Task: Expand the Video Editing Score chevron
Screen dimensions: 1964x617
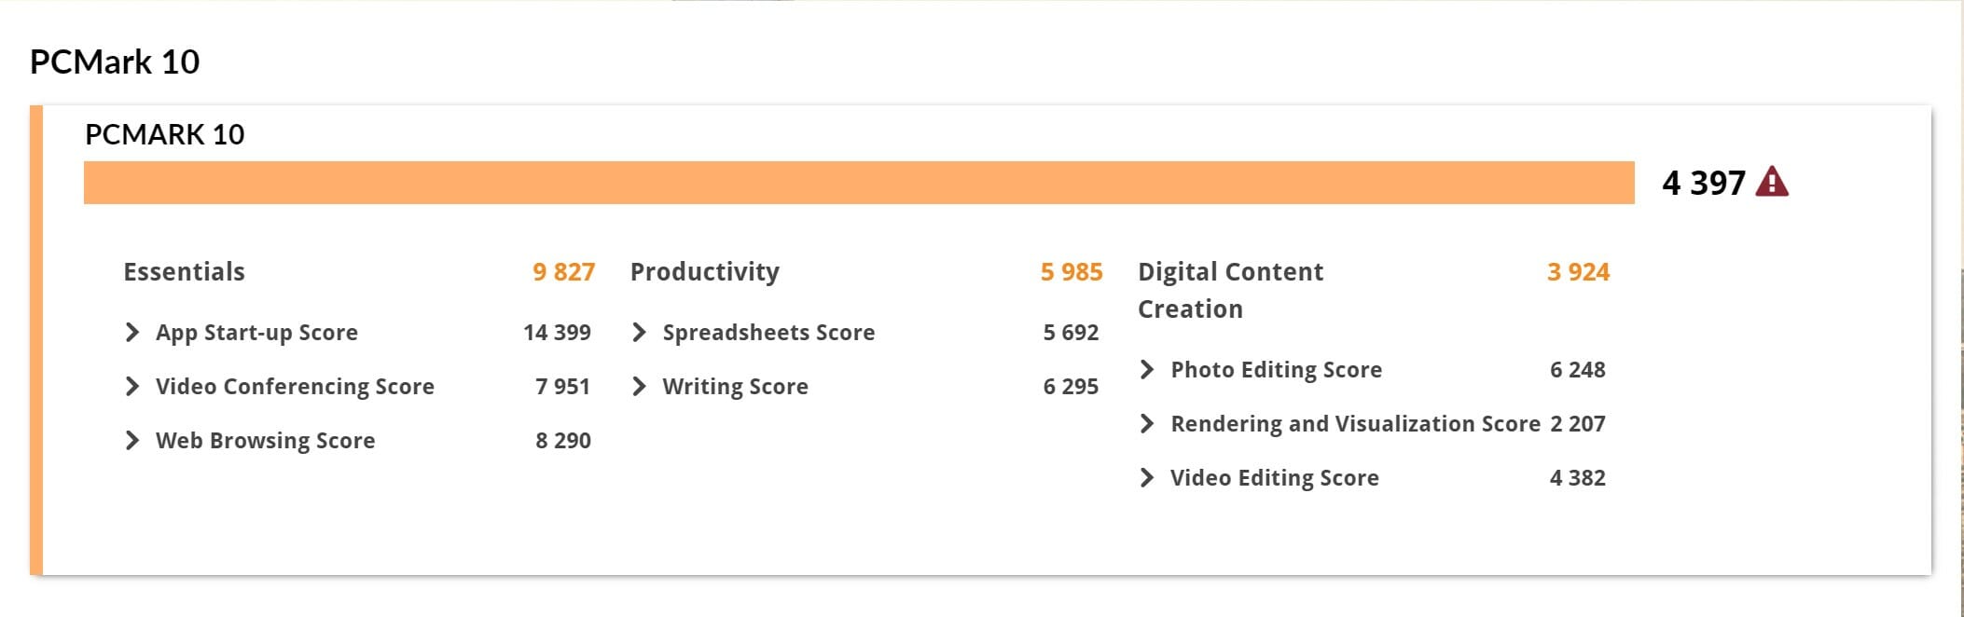Action: (1147, 478)
